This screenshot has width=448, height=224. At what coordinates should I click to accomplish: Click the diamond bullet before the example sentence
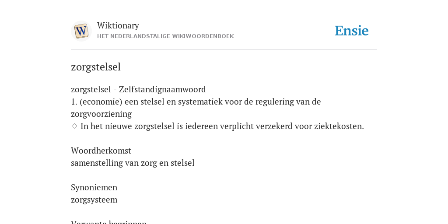[x=74, y=126]
